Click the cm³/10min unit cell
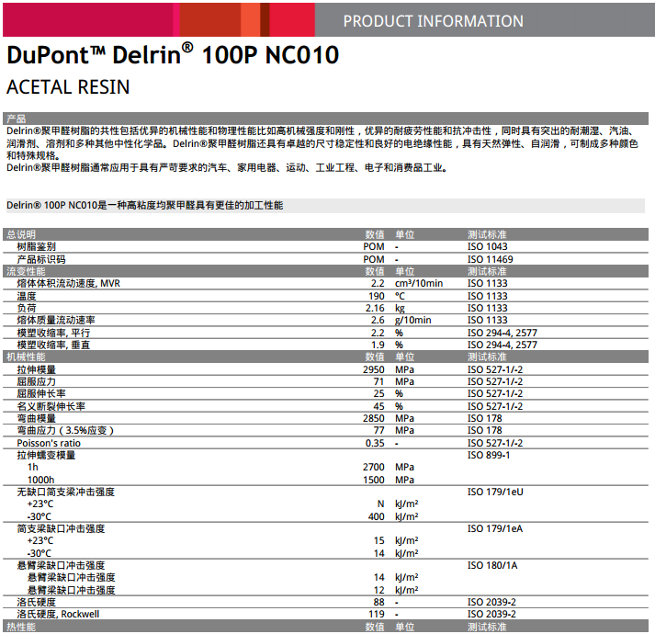 click(419, 283)
